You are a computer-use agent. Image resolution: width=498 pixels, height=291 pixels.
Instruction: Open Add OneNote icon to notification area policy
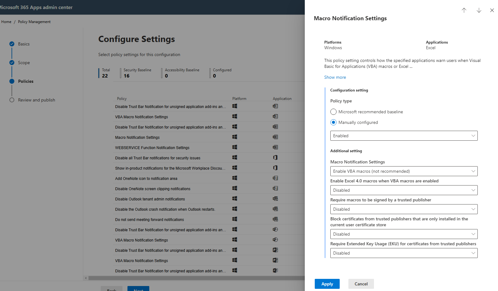click(x=146, y=178)
